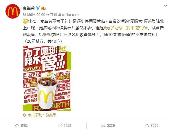Click the like count 7990
Image resolution: width=172 pixels, height=130 pixels.
[x=154, y=125]
